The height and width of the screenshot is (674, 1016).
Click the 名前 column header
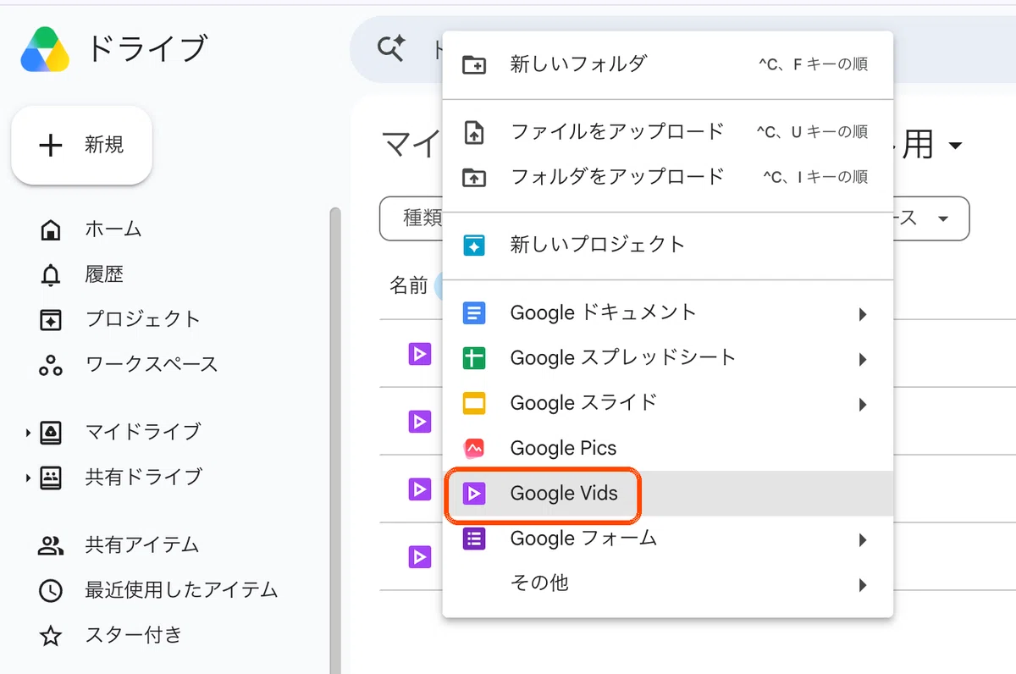(x=408, y=286)
